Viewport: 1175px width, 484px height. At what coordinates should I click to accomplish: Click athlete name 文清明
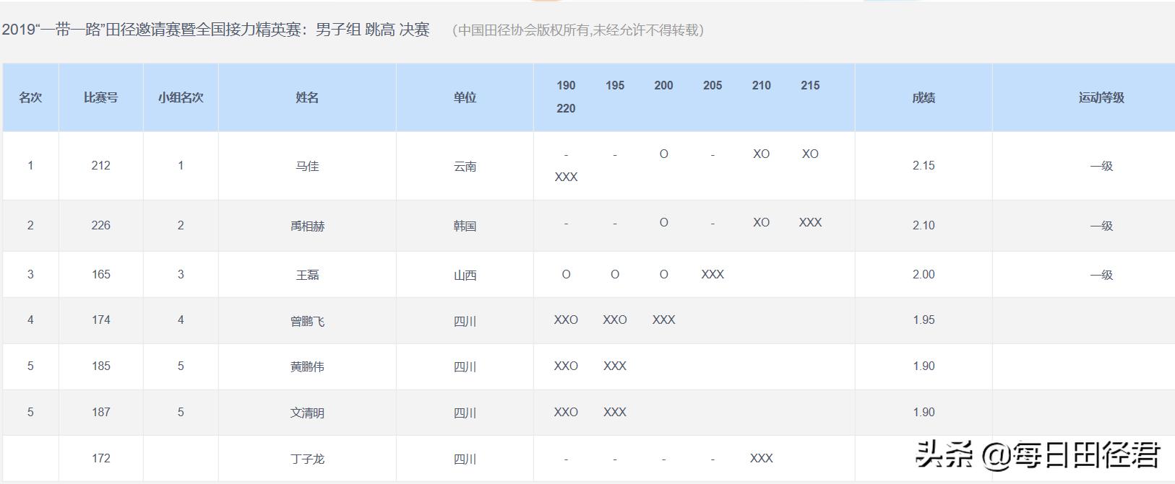coord(307,413)
